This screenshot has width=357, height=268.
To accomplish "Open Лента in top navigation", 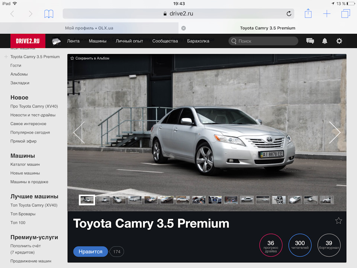I will [x=73, y=41].
